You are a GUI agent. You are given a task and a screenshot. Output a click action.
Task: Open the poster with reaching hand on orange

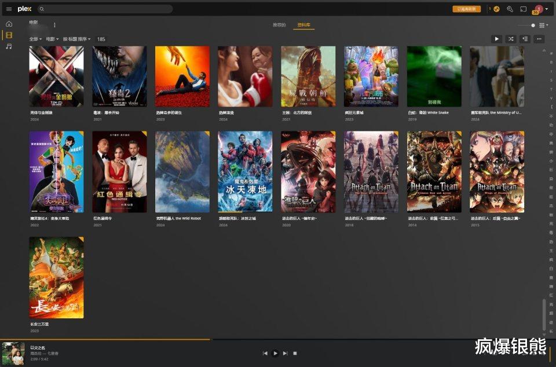[182, 76]
